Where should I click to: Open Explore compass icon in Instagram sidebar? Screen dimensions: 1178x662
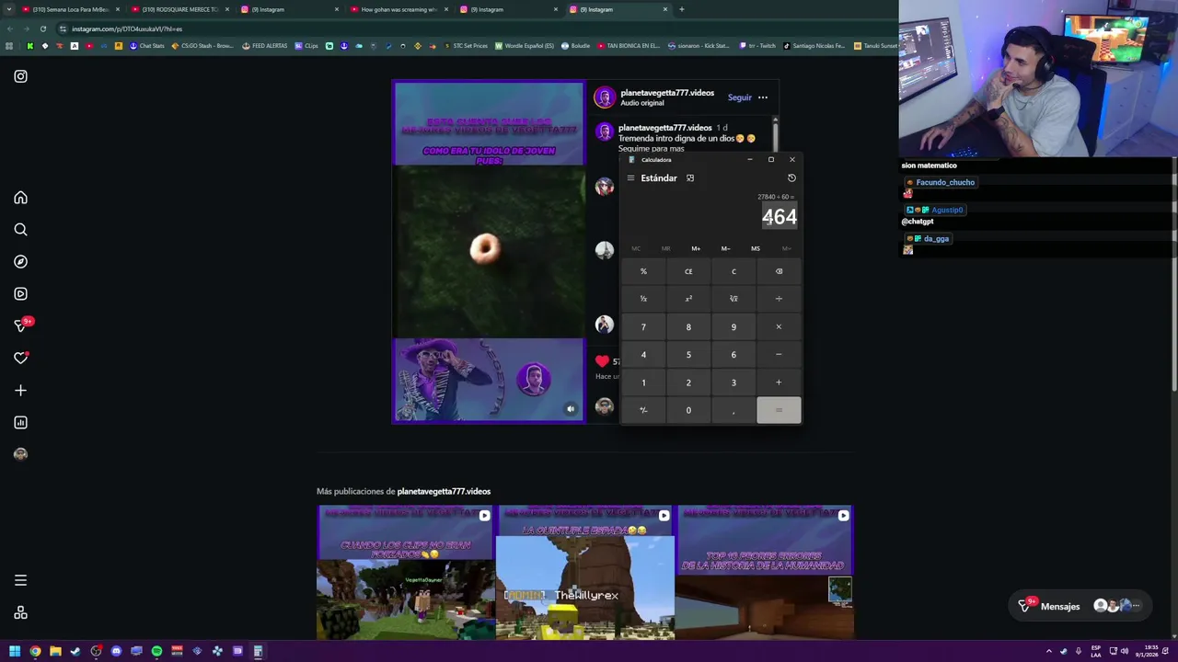(20, 262)
